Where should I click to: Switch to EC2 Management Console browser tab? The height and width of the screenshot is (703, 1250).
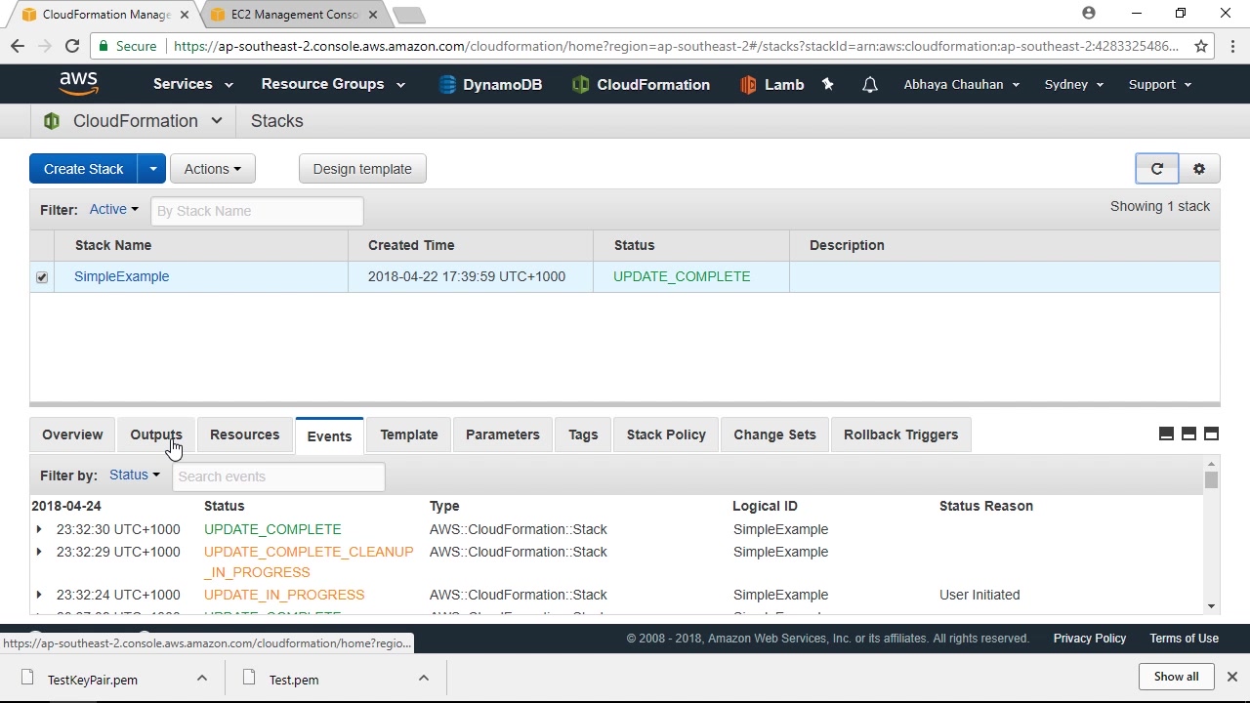pos(294,15)
